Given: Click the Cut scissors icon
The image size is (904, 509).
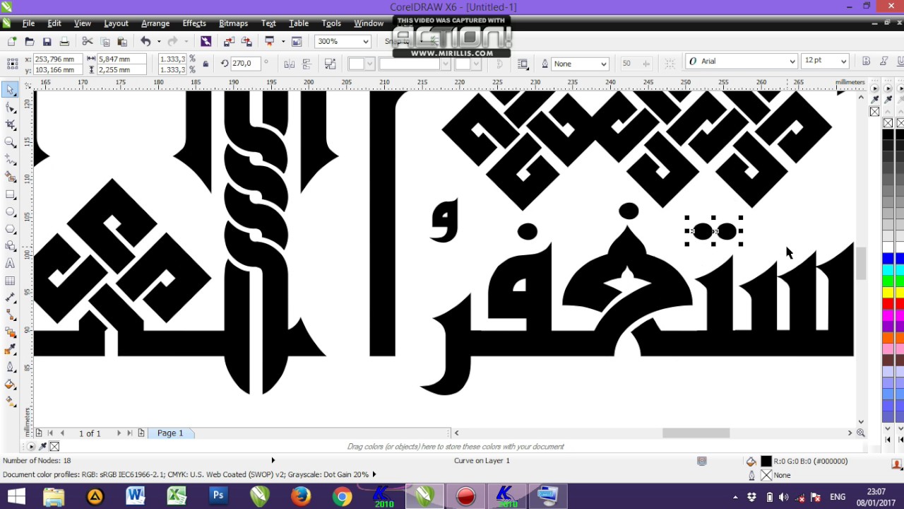Looking at the screenshot, I should tap(88, 42).
